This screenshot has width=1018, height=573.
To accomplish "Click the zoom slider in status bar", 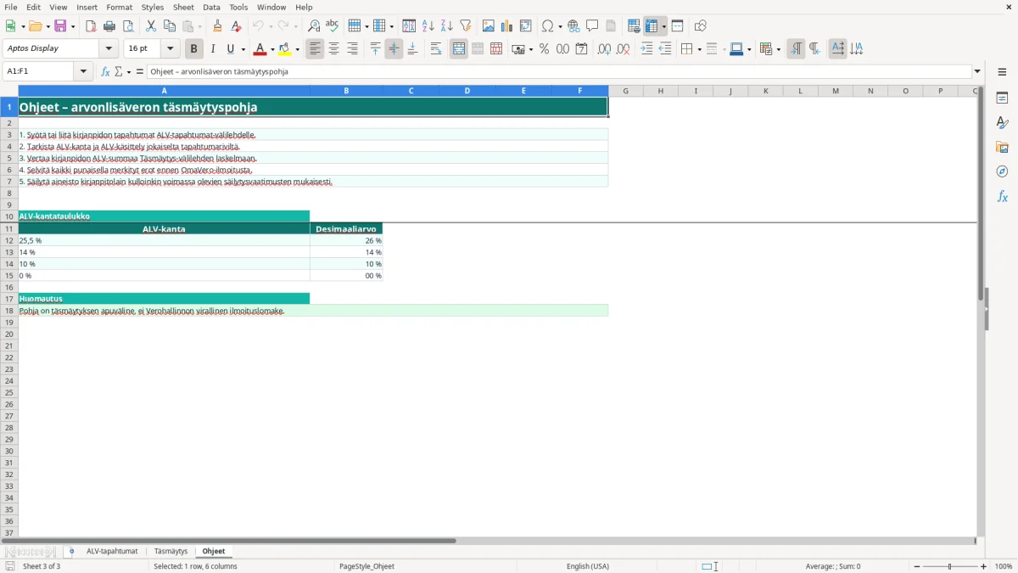I will 949,566.
